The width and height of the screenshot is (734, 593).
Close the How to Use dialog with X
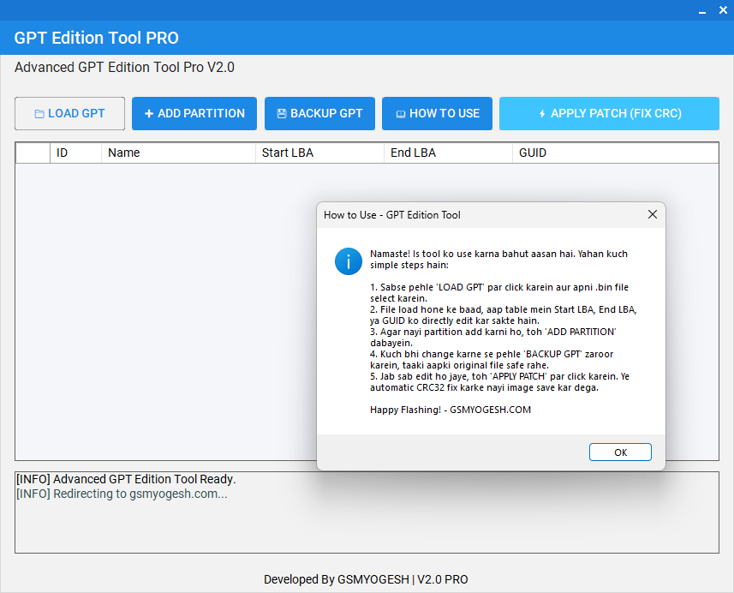coord(652,214)
